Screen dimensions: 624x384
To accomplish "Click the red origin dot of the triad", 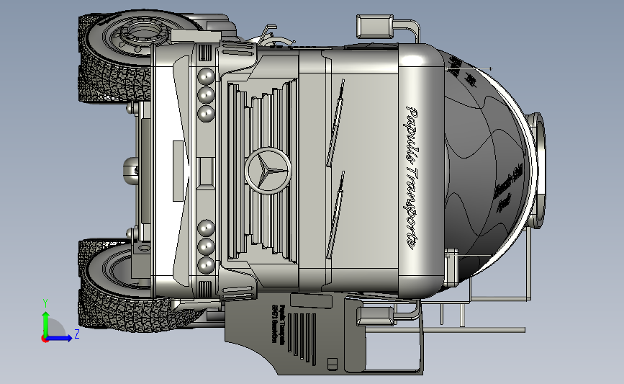I will pyautogui.click(x=45, y=339).
